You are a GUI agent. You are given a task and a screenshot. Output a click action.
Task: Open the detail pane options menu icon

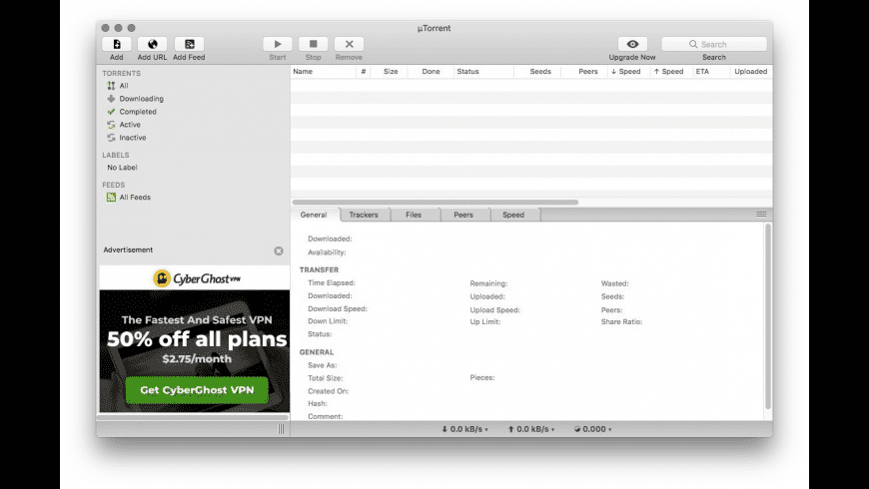pyautogui.click(x=761, y=215)
